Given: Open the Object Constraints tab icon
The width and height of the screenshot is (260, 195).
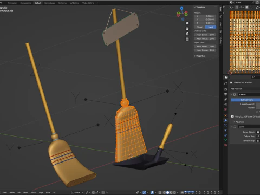Looking at the screenshot, I should (x=225, y=135).
